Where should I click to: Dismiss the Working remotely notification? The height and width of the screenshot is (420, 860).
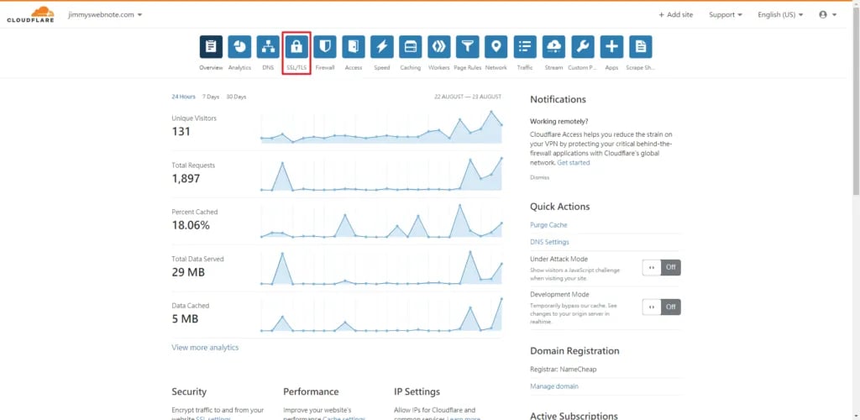point(540,177)
